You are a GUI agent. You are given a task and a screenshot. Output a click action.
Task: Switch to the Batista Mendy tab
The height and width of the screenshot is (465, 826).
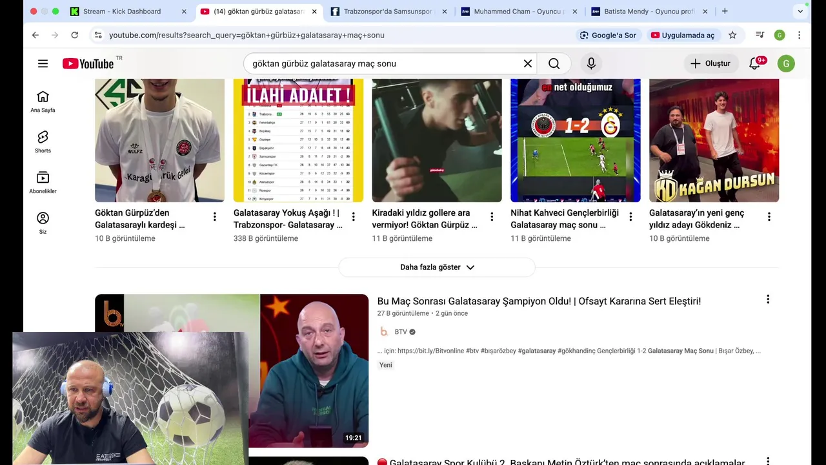point(649,11)
